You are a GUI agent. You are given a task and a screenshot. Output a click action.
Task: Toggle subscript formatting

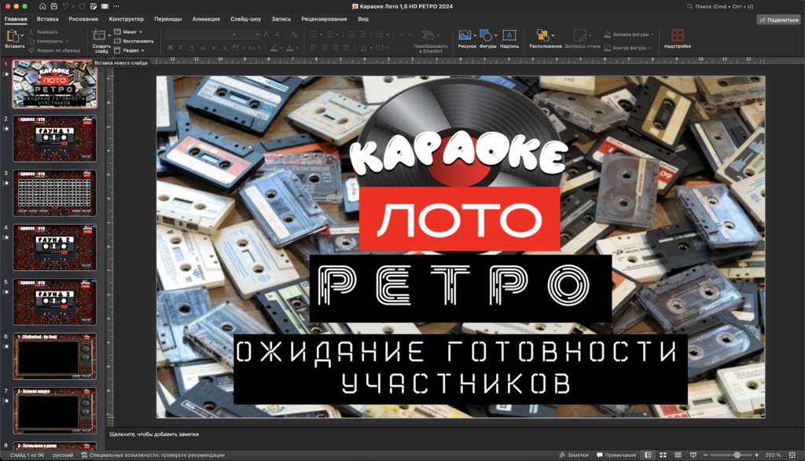tap(224, 48)
